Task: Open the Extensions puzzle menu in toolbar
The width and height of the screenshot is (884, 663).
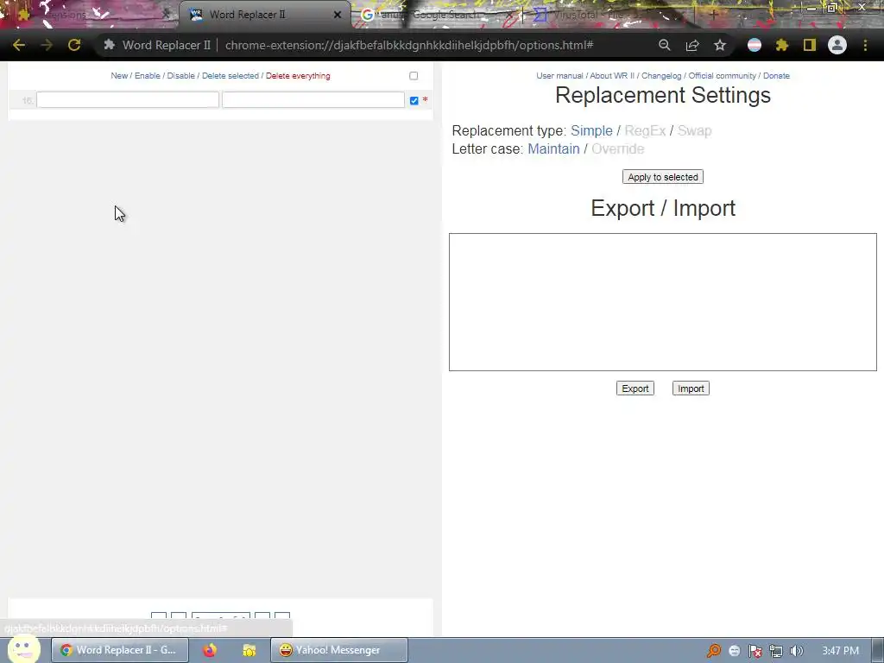Action: tap(782, 45)
